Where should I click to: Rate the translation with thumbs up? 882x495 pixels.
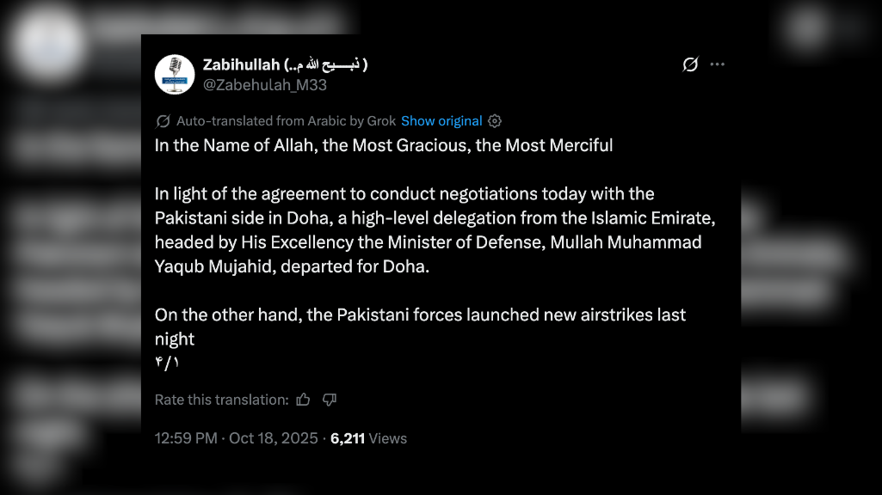[x=303, y=400]
